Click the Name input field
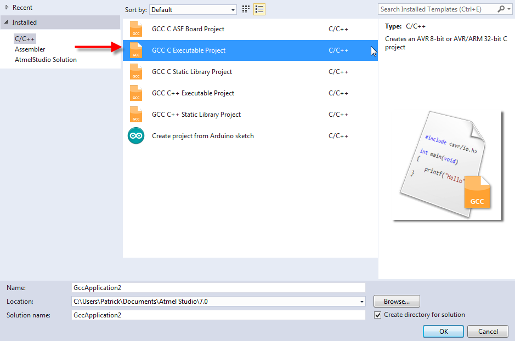The height and width of the screenshot is (341, 515). click(x=218, y=287)
